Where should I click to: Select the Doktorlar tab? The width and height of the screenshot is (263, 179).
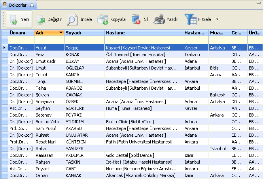[19, 5]
